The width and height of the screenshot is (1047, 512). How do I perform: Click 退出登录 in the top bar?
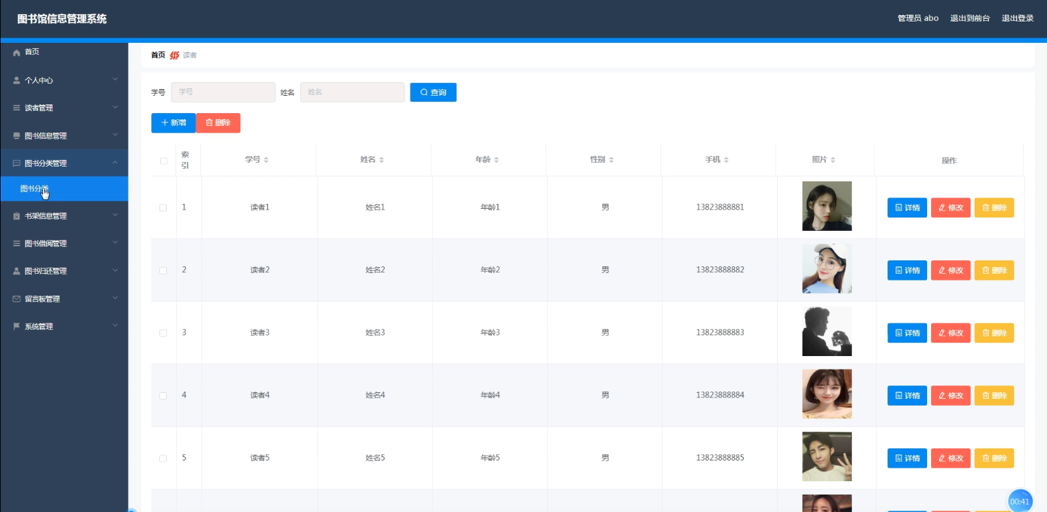1018,18
